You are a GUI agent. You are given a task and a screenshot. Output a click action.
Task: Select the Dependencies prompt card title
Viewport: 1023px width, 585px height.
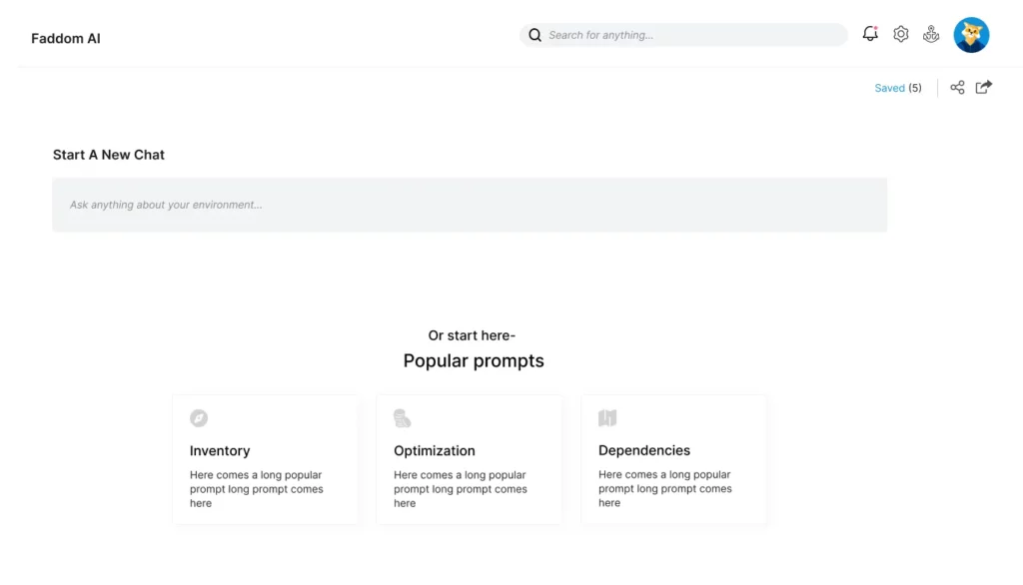pyautogui.click(x=644, y=450)
